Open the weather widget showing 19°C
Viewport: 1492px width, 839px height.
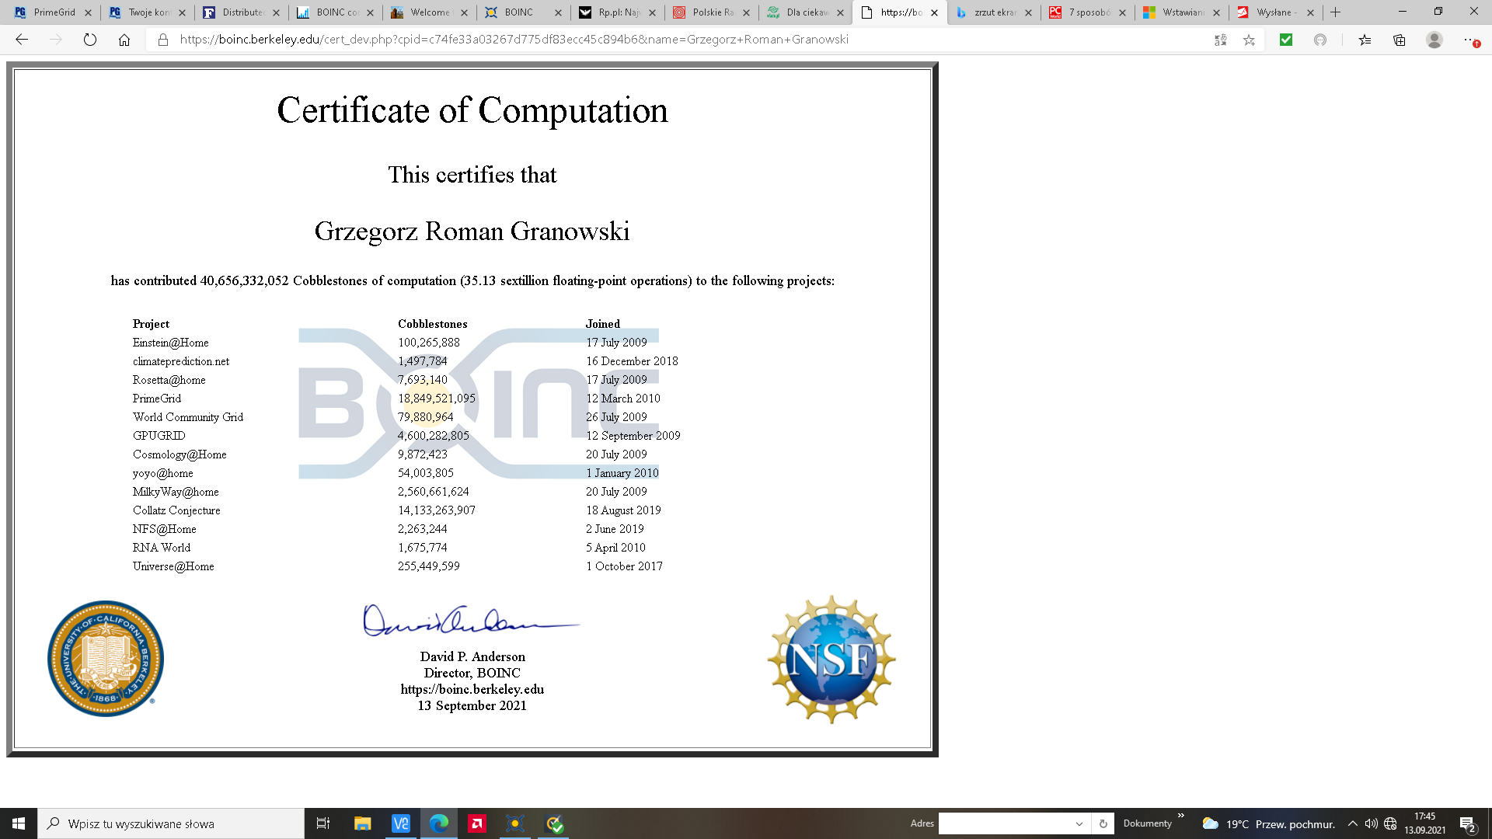(1268, 823)
